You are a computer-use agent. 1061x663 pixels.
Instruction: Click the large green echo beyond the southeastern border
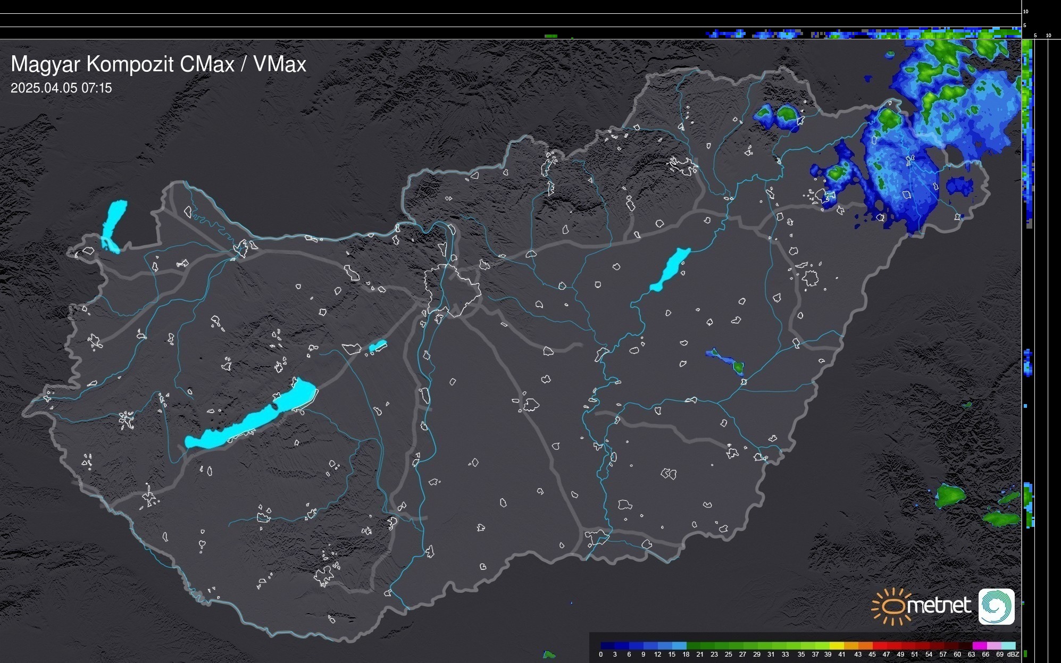[950, 496]
